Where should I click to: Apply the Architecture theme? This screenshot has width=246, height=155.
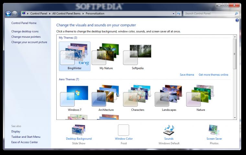[x=106, y=98]
